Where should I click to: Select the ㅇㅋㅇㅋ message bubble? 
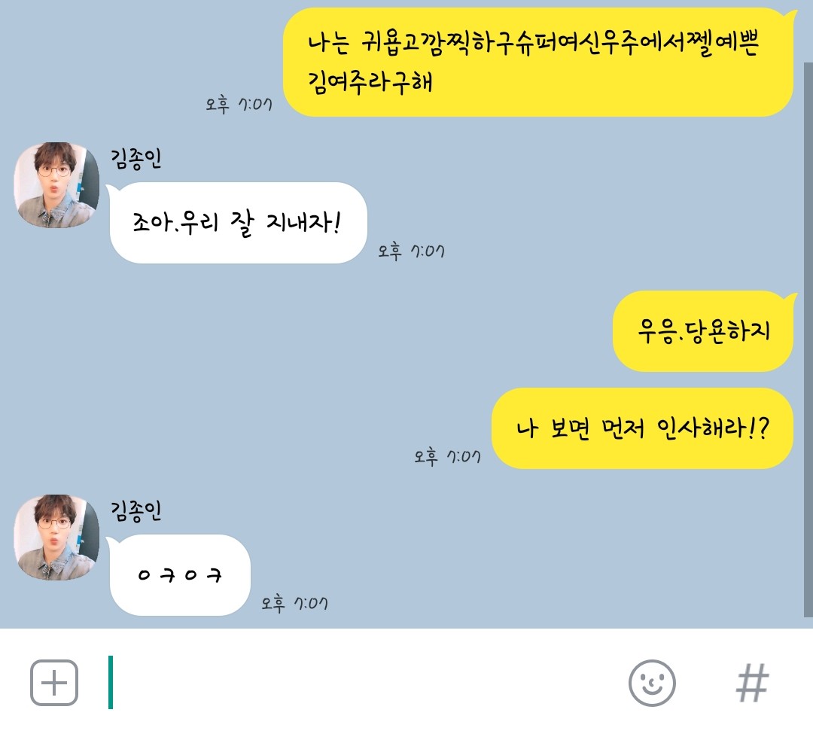(179, 574)
